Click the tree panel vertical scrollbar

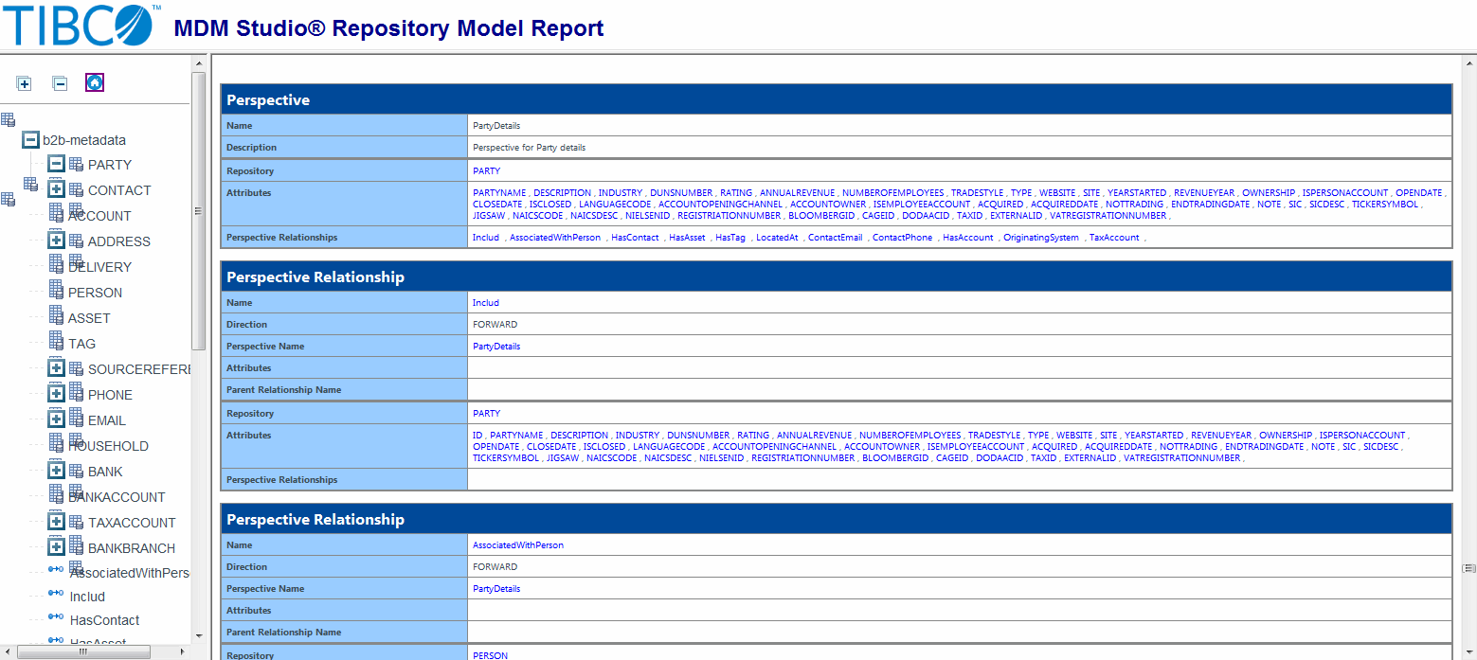coord(198,210)
